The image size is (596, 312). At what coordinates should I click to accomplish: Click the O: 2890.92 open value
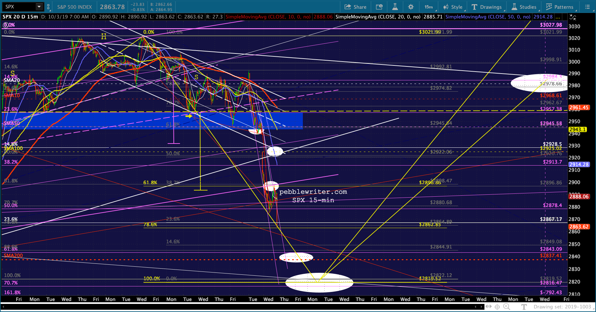pos(105,17)
